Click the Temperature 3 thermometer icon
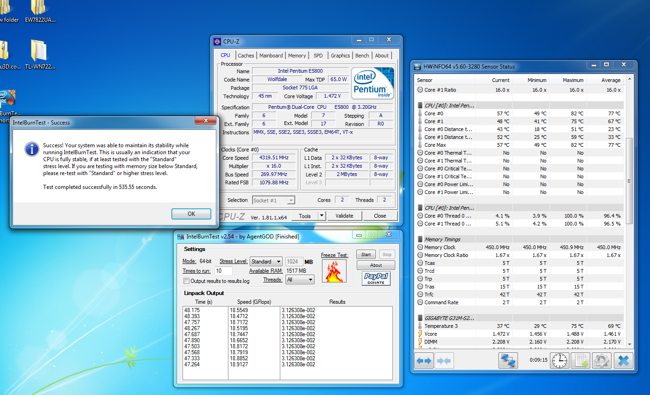Image resolution: width=650 pixels, height=395 pixels. click(420, 326)
